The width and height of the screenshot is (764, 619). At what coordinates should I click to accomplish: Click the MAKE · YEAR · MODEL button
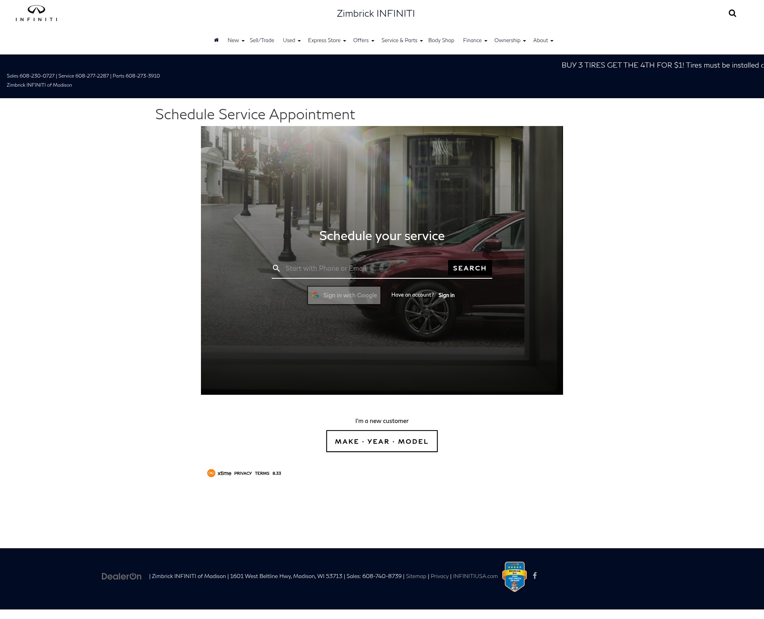click(x=382, y=441)
